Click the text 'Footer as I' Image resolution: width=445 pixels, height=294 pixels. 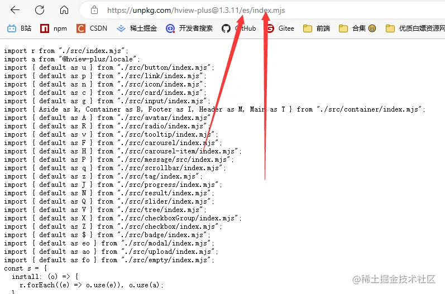pos(170,109)
